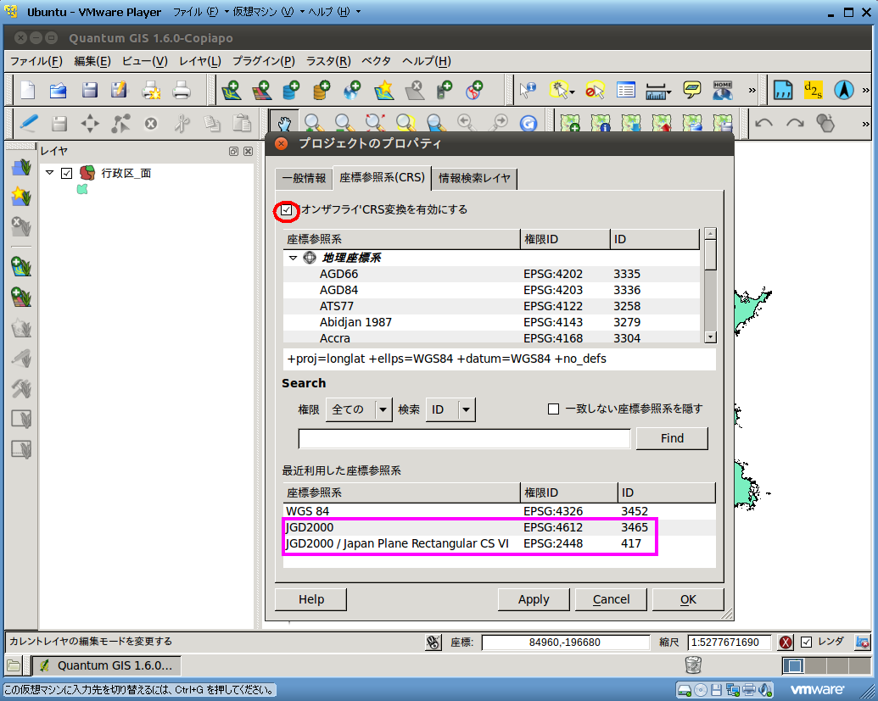Viewport: 878px width, 701px height.
Task: Open the ファイル(F) menu
Action: click(36, 61)
